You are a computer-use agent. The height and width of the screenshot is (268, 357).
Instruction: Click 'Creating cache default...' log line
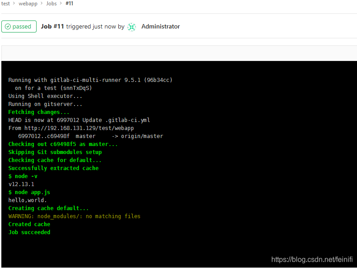tap(49, 208)
